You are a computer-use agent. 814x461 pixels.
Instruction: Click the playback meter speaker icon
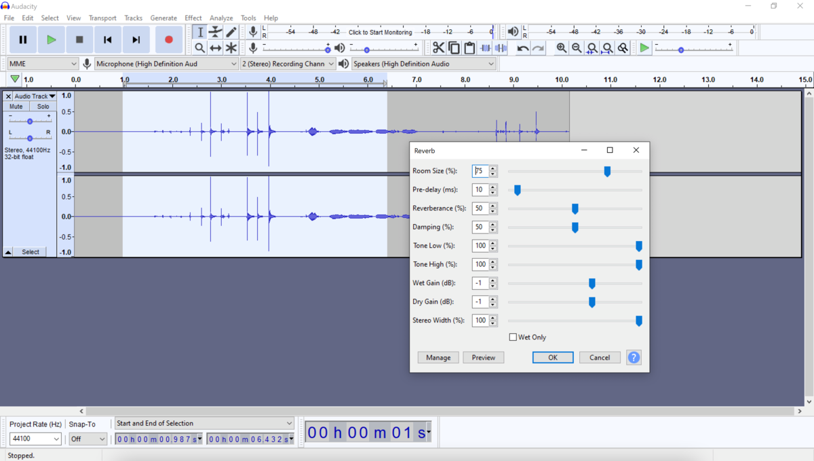tap(513, 32)
